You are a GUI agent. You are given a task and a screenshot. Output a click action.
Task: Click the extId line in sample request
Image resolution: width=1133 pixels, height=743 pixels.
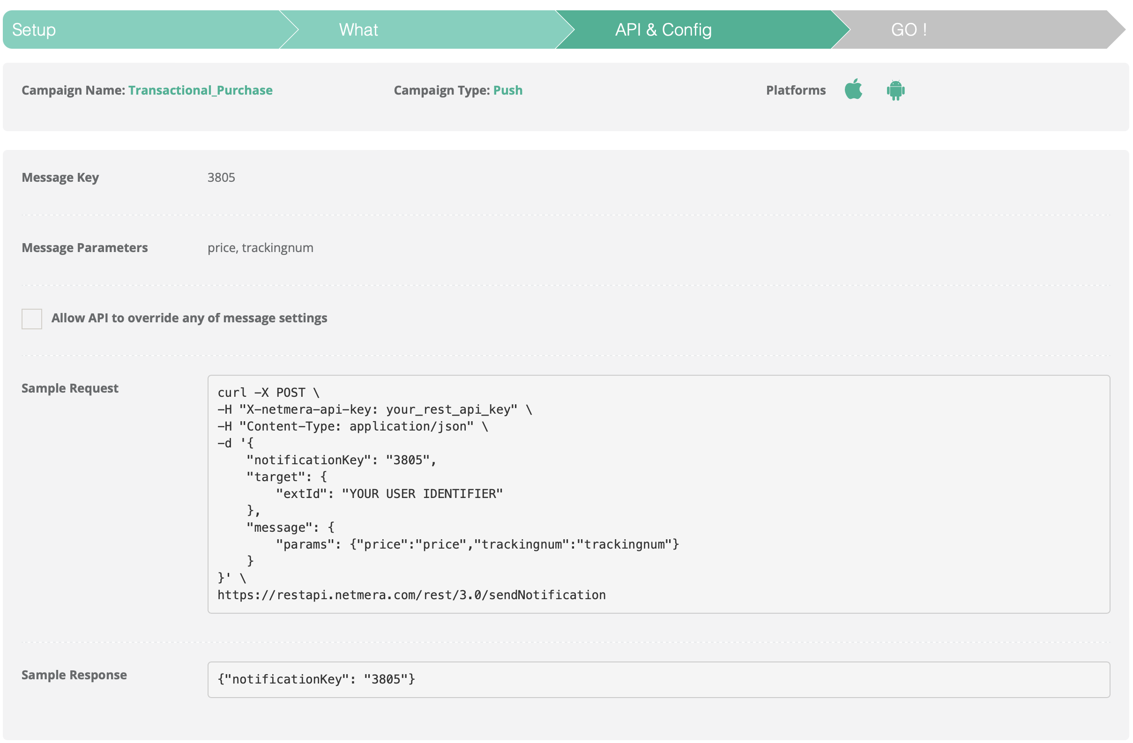pyautogui.click(x=389, y=494)
